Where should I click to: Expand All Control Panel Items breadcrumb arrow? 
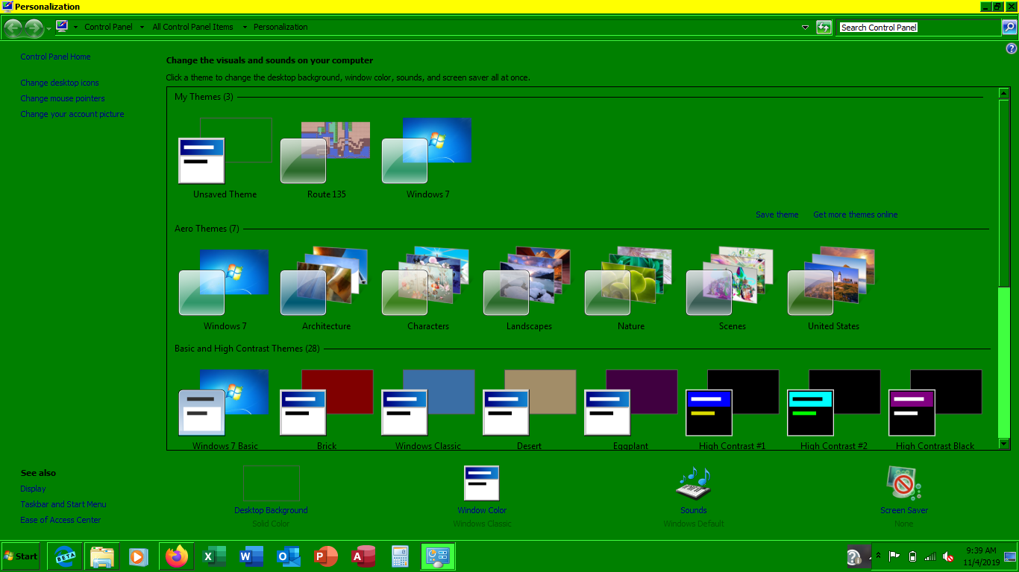tap(244, 27)
